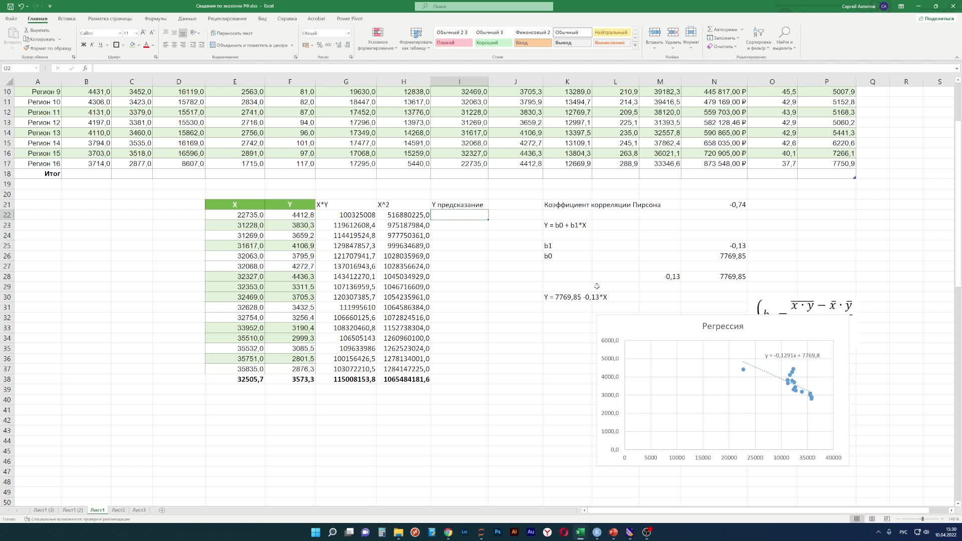Click Объединить и поместить в центре
This screenshot has width=962, height=541.
249,45
